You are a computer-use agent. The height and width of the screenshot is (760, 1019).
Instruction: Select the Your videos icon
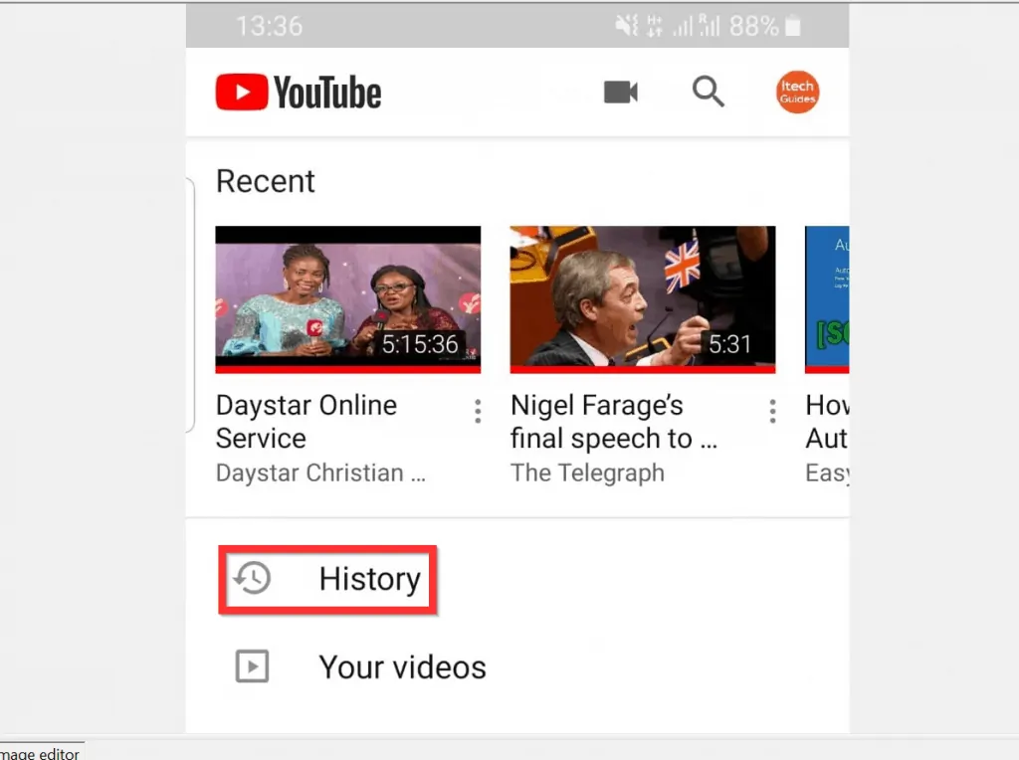coord(252,666)
